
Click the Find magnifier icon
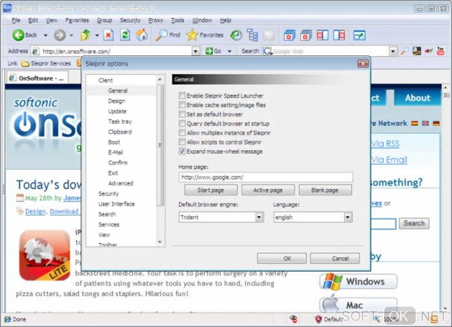tap(161, 35)
